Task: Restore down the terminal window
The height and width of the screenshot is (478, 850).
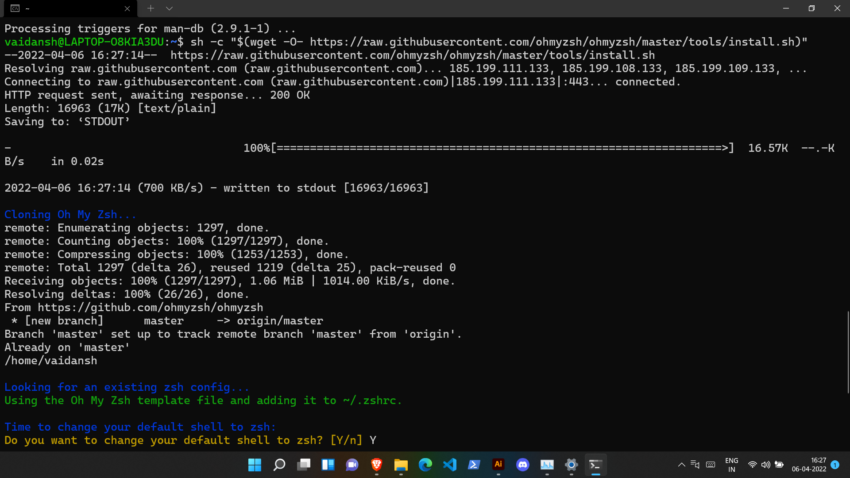Action: (x=811, y=8)
